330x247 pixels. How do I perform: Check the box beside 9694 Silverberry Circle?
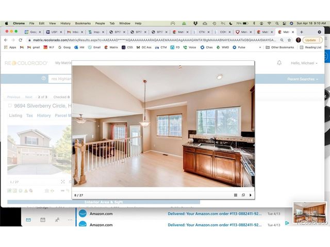(x=10, y=105)
